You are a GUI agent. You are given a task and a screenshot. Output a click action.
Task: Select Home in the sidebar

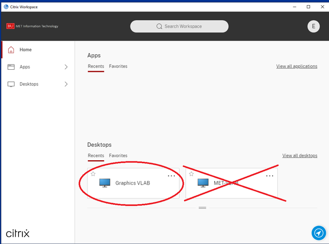pyautogui.click(x=25, y=50)
